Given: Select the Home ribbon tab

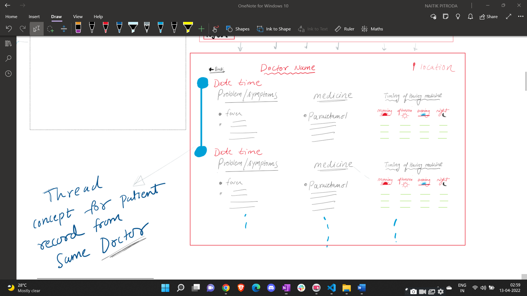Looking at the screenshot, I should [12, 17].
